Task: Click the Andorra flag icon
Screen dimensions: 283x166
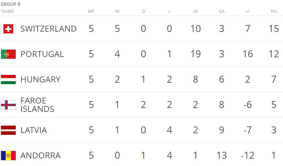Action: click(x=8, y=156)
